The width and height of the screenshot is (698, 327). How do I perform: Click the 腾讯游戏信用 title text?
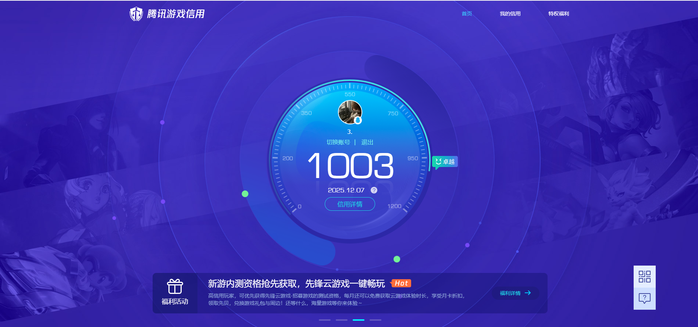tap(176, 14)
